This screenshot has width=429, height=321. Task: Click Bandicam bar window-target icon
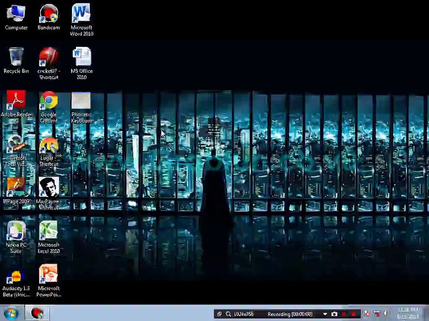coord(219,314)
